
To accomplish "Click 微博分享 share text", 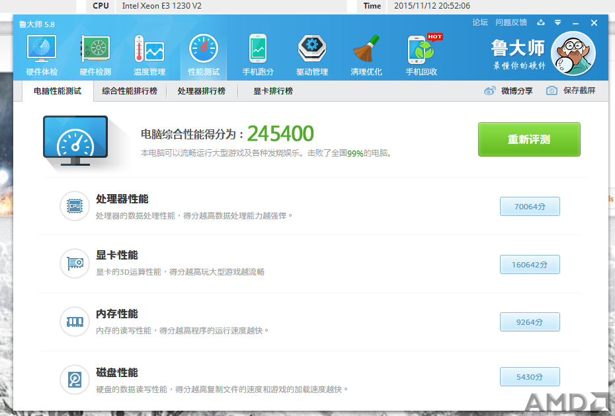I will (x=517, y=91).
